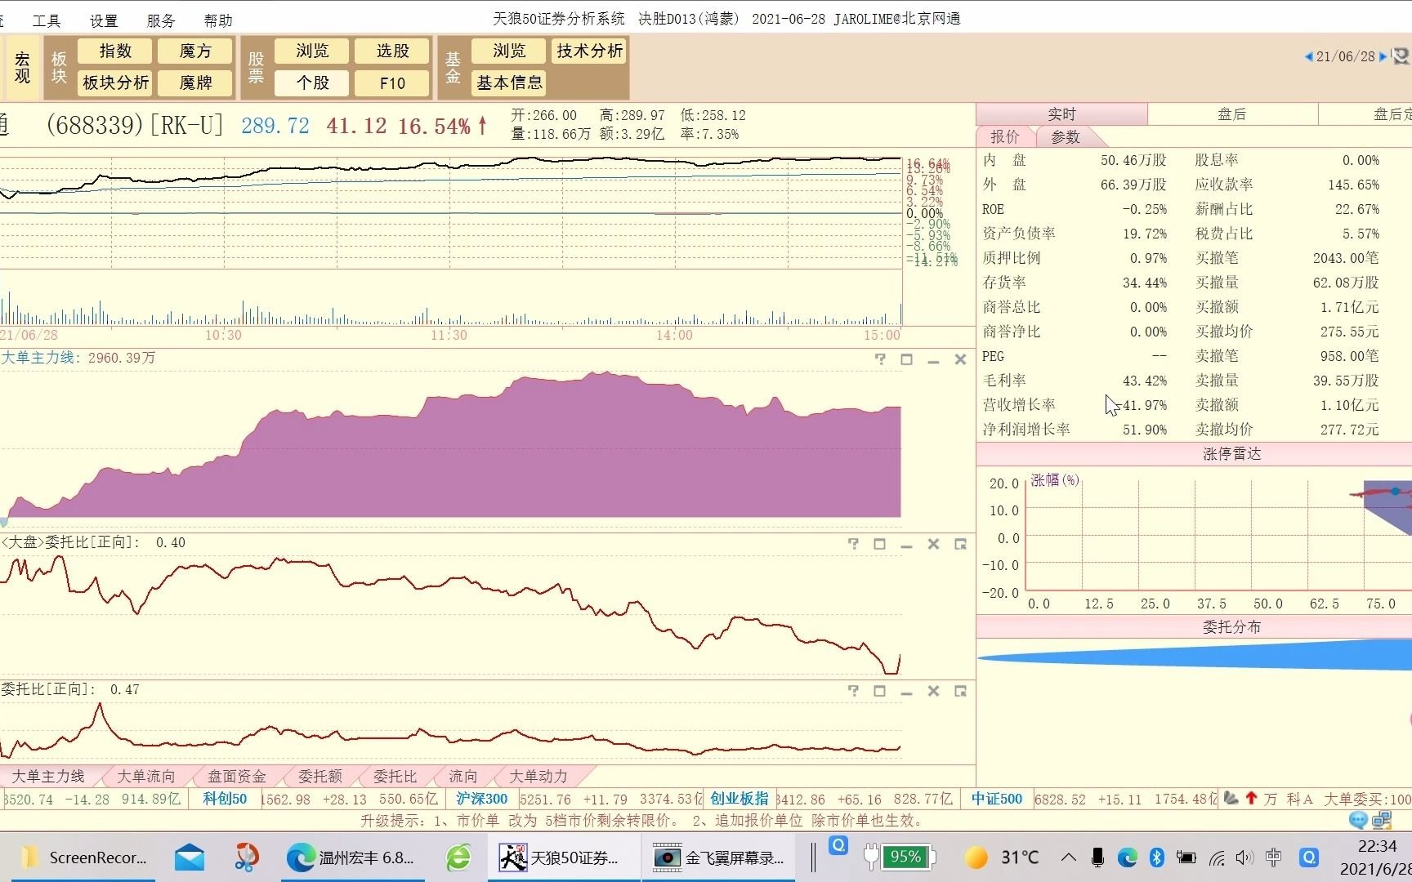Open help for 大单主力线 chart panel
The height and width of the screenshot is (882, 1412).
point(880,359)
